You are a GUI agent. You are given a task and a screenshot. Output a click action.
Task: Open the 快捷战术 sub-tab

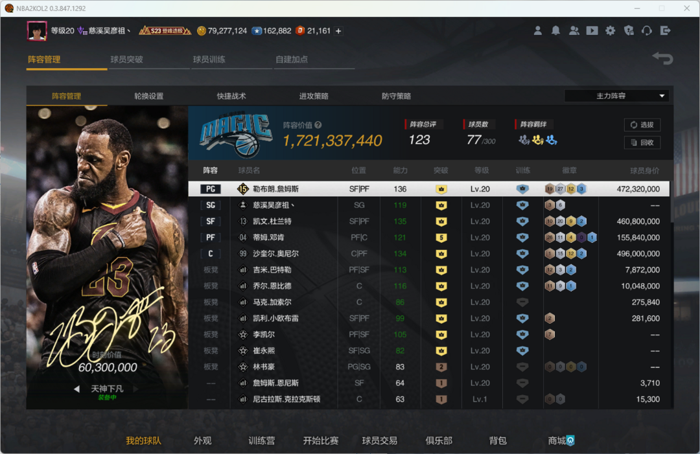point(231,96)
